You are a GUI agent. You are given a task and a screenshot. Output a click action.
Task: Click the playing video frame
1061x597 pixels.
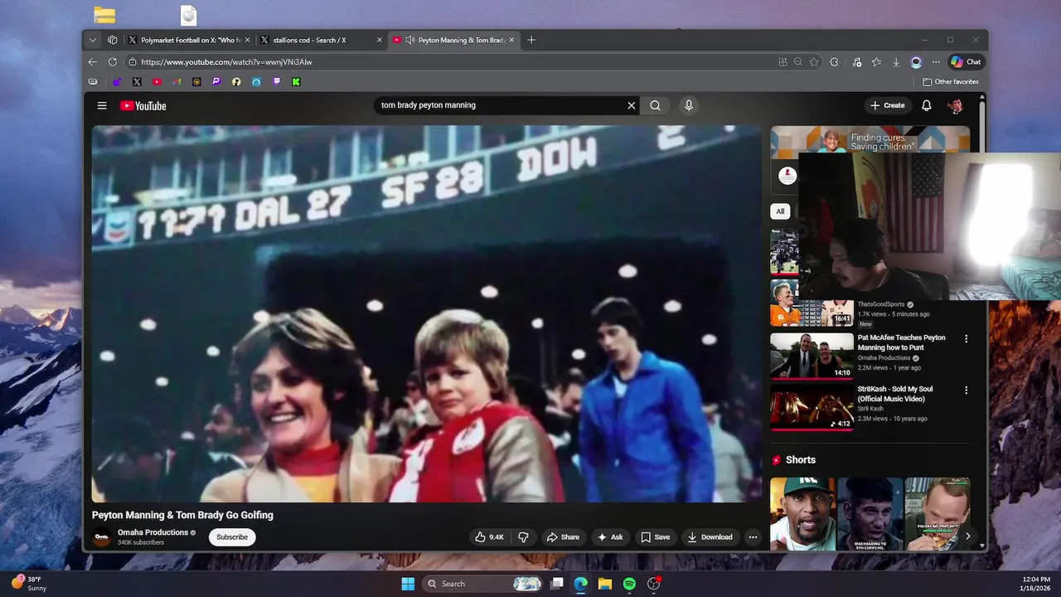coord(426,313)
